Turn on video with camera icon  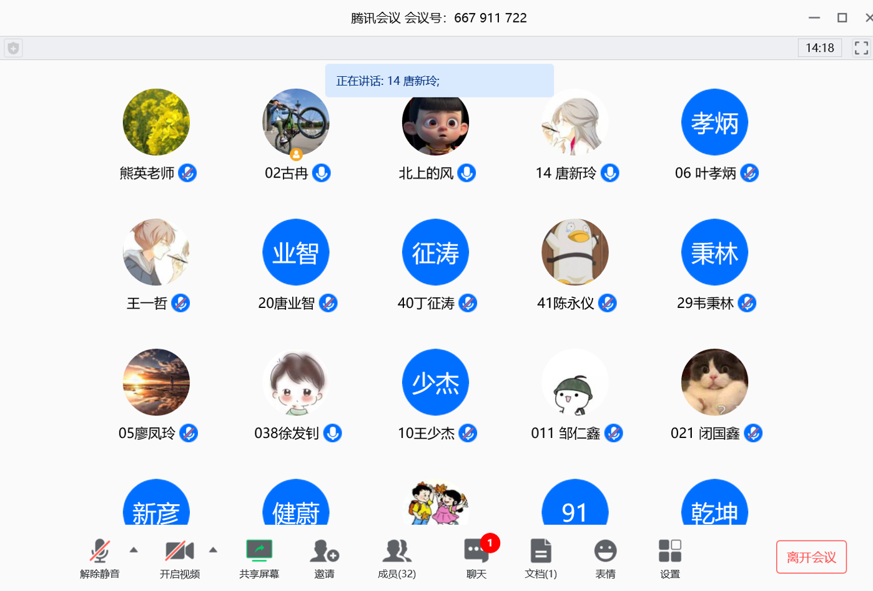tap(179, 552)
